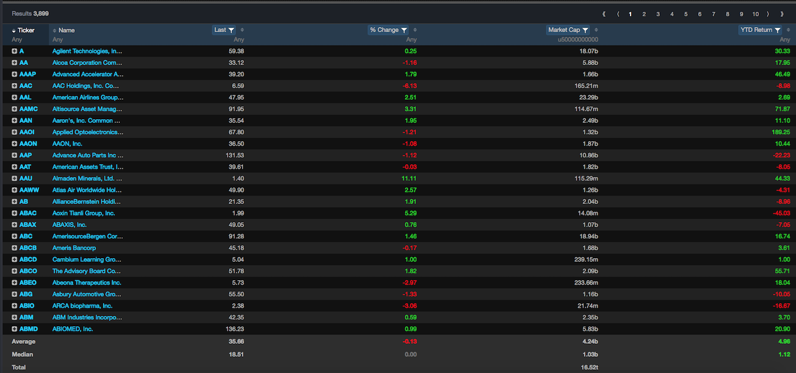The image size is (796, 373).
Task: Select the Median market cap 1.03b
Action: 589,354
